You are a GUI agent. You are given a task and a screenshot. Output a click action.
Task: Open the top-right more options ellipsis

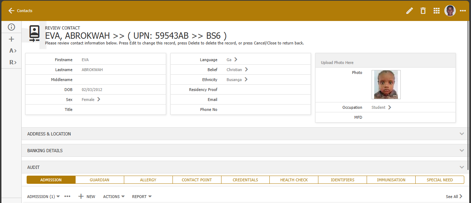463,11
